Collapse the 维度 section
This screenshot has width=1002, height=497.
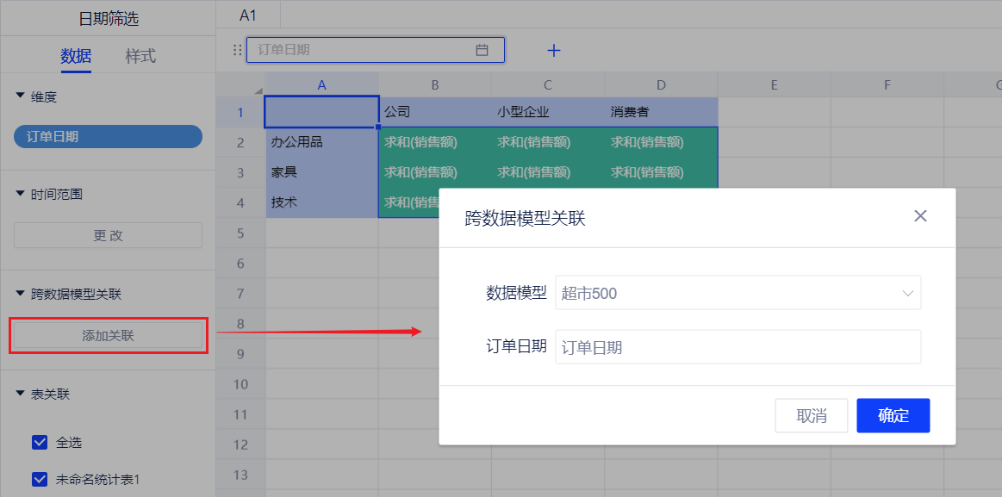coord(20,97)
